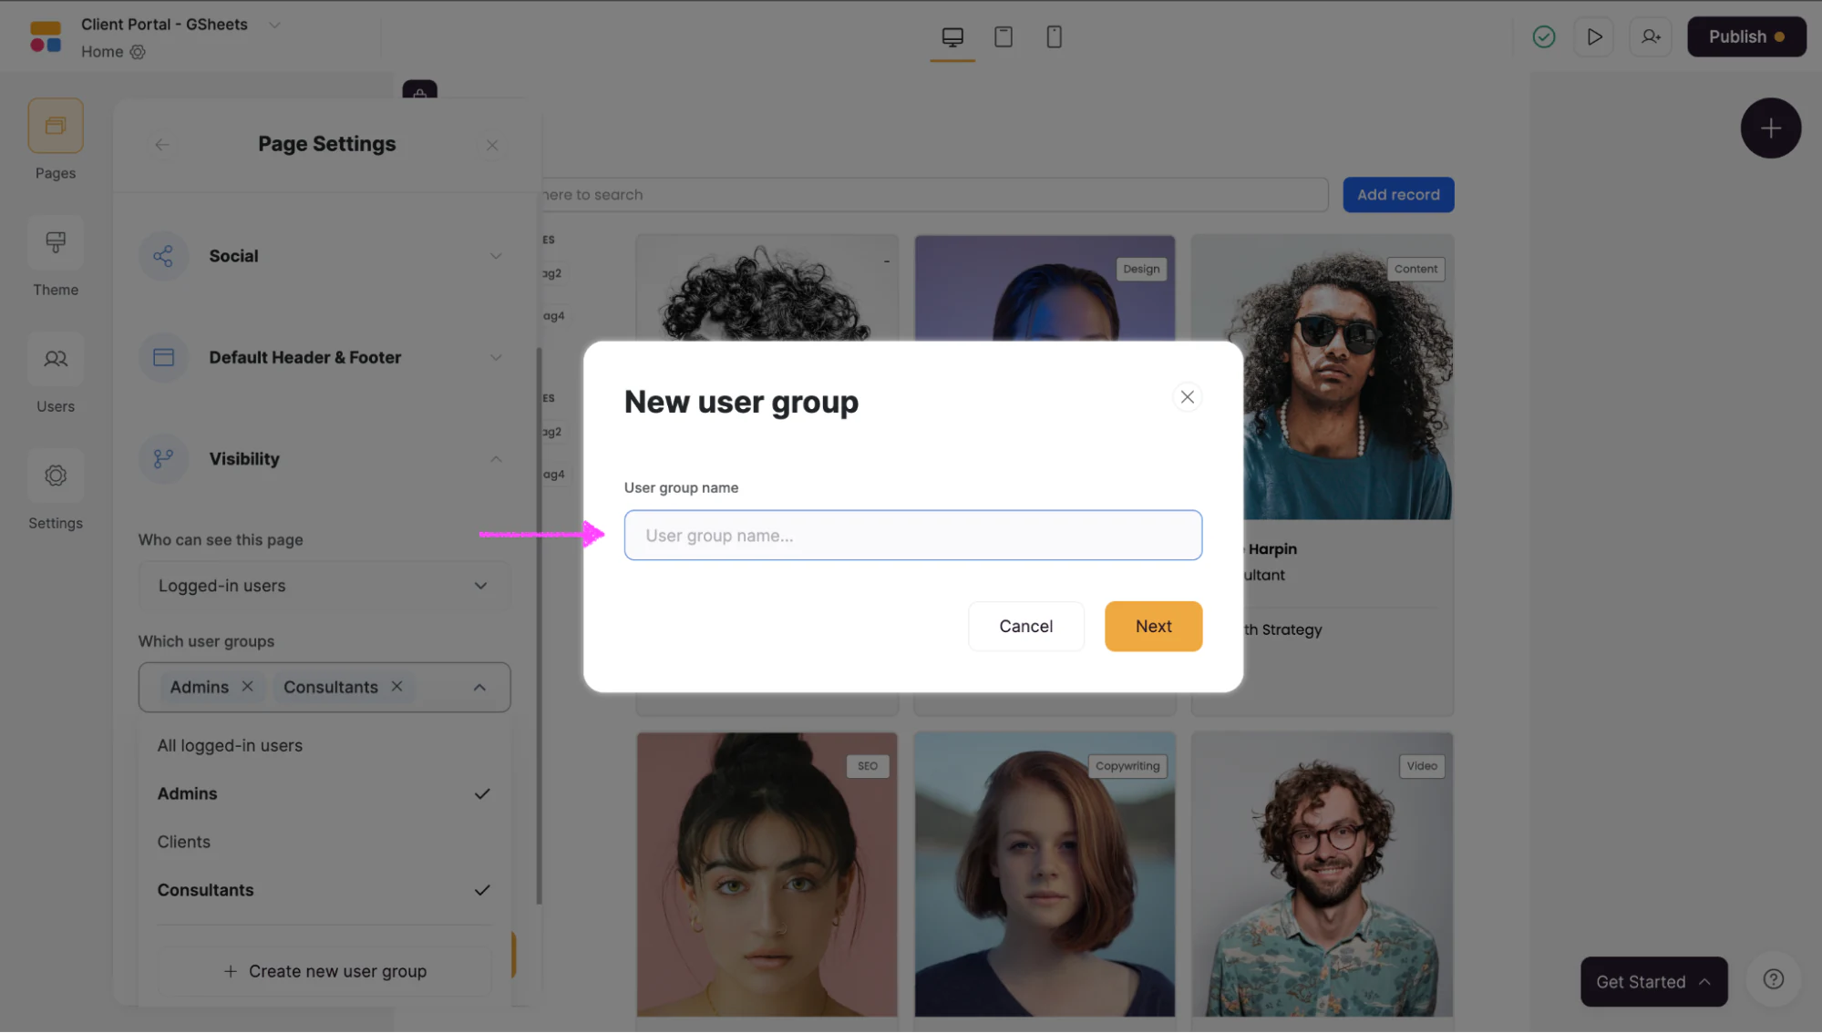Click the SEO profile photo card

(x=767, y=874)
